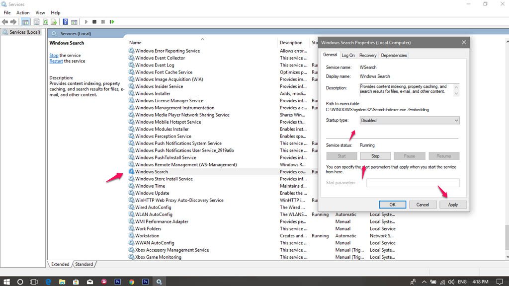The height and width of the screenshot is (286, 509).
Task: Select Windows Installer service row
Action: coord(153,94)
